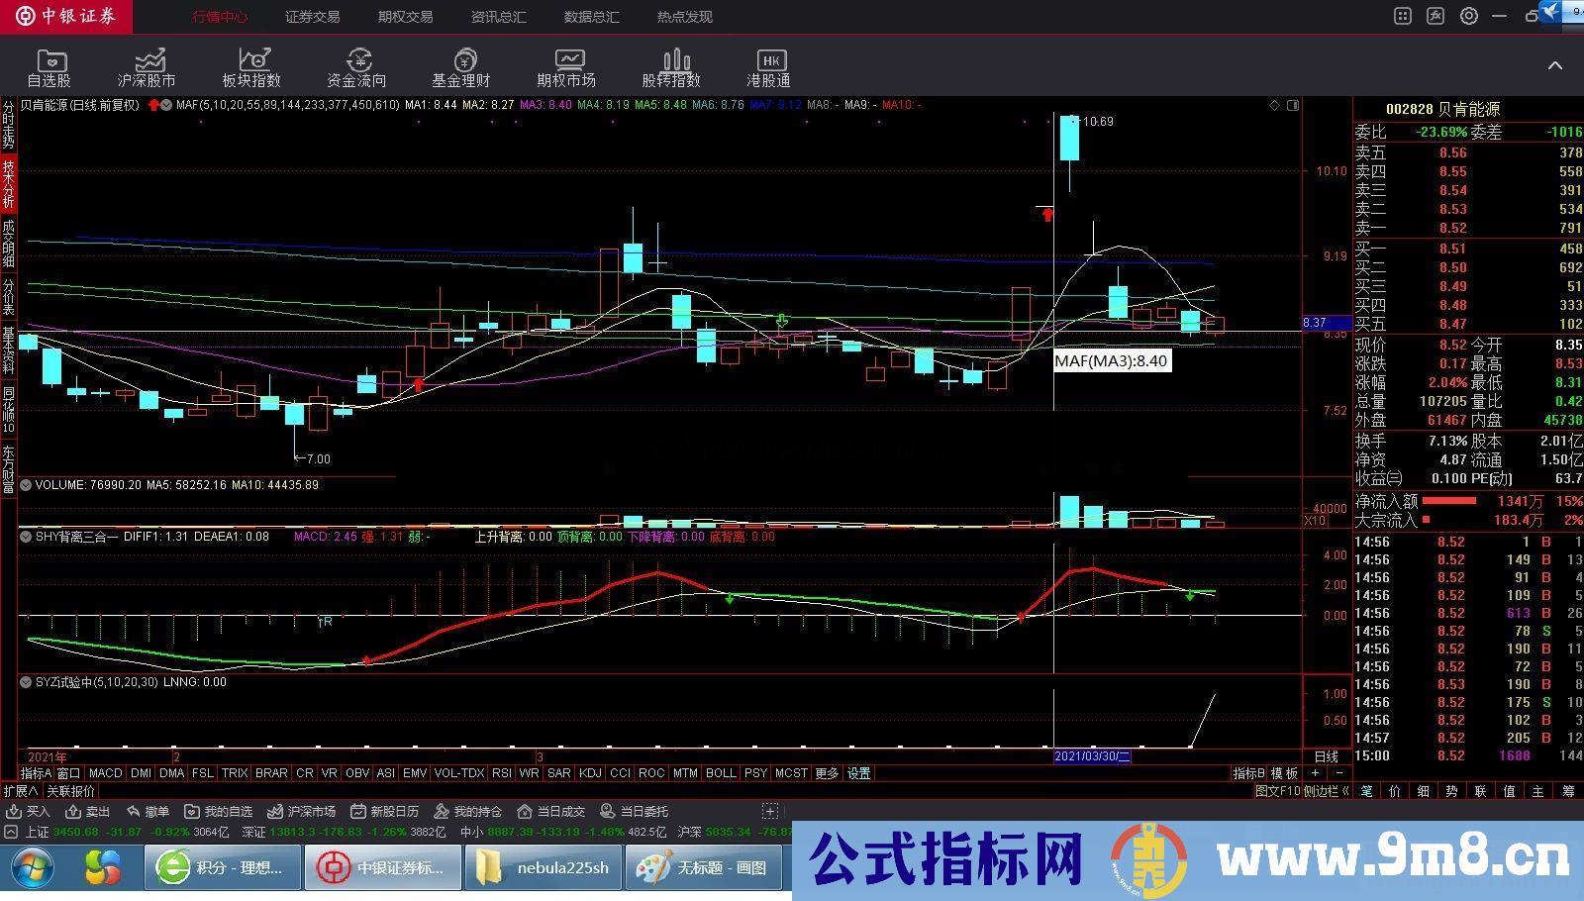The width and height of the screenshot is (1584, 901).
Task: Select the 股转指数 icon
Action: [x=675, y=66]
